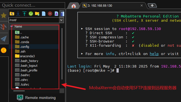Image resolution: width=181 pixels, height=102 pixels.
Task: Toggle terminal folder follow icon
Action: point(62,14)
